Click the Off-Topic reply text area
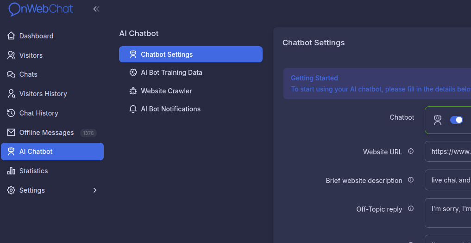Screen dimensions: 471x243 [x=447, y=213]
